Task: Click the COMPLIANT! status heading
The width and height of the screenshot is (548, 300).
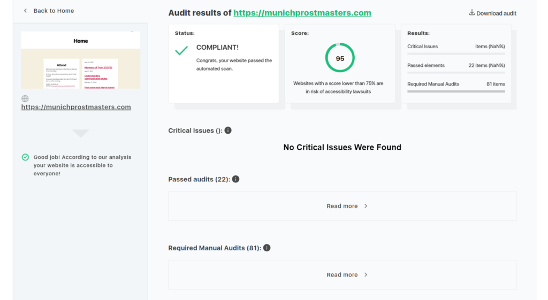Action: point(217,47)
